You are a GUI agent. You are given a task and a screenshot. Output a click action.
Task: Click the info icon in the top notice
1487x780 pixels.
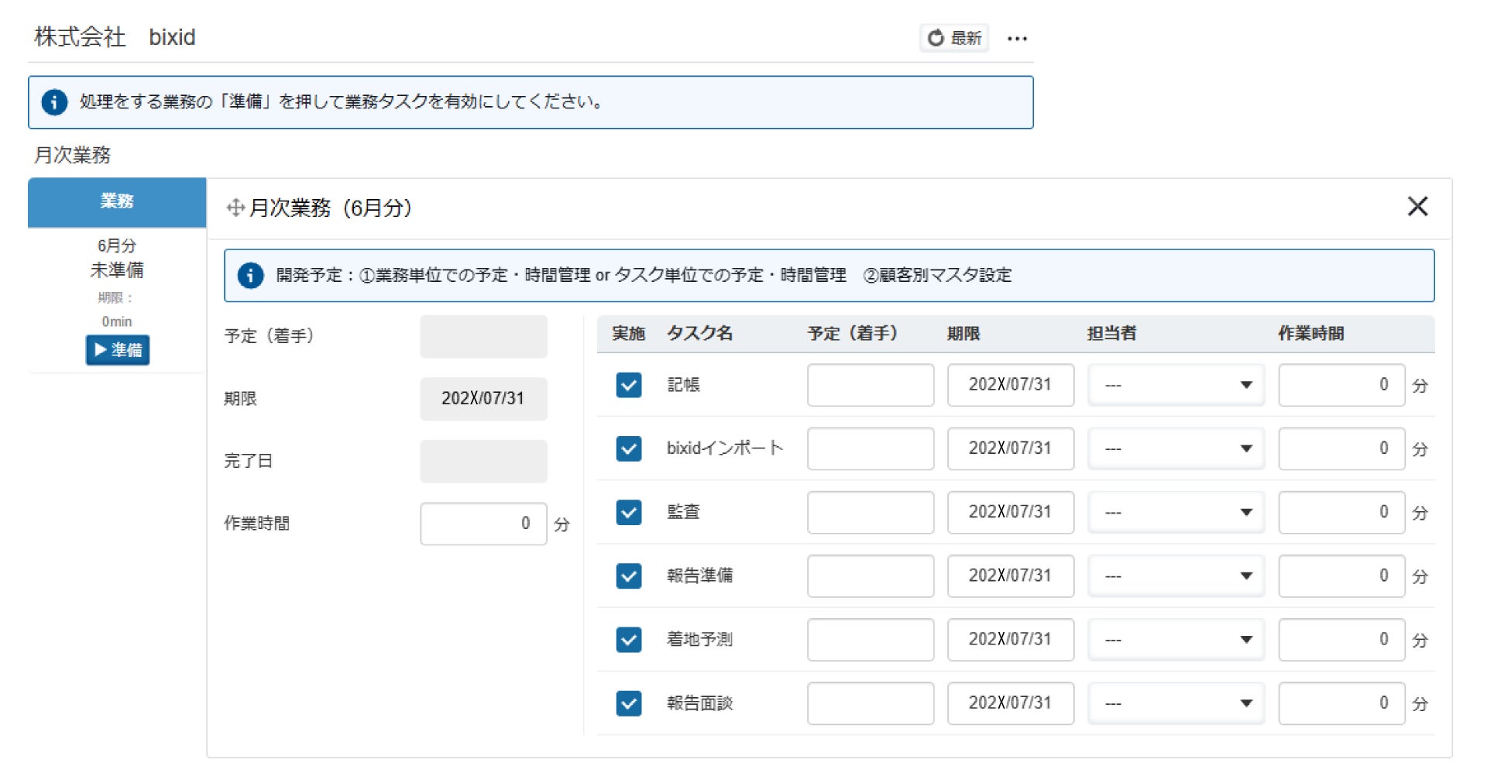54,102
